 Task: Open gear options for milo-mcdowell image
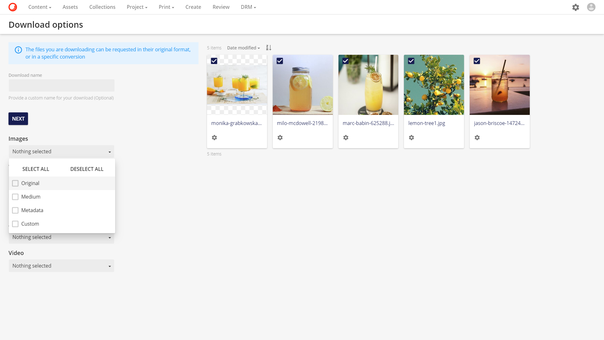pyautogui.click(x=280, y=138)
